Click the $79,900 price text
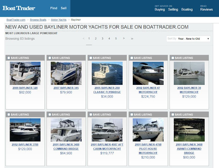The width and height of the screenshot is (219, 168). 66,92
